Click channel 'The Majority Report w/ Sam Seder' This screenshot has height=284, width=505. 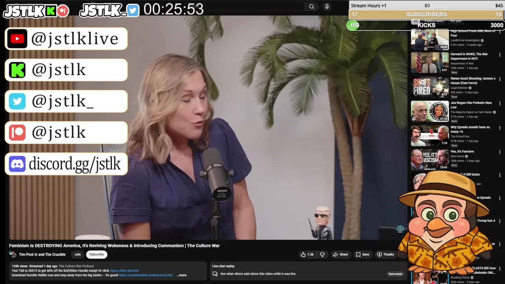tap(471, 112)
